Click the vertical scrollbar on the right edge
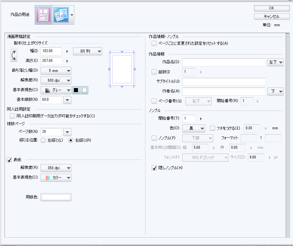 point(287,135)
